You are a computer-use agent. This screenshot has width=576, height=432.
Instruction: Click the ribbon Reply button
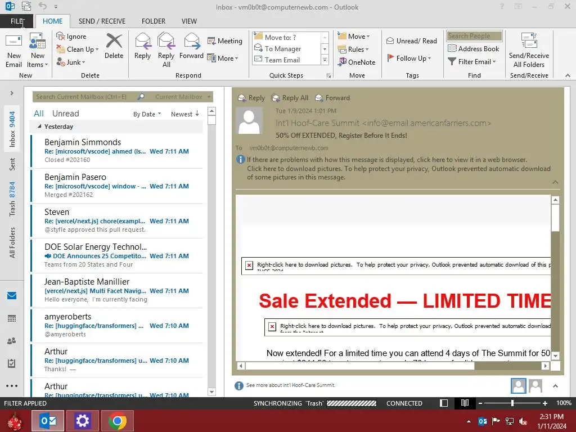click(142, 47)
